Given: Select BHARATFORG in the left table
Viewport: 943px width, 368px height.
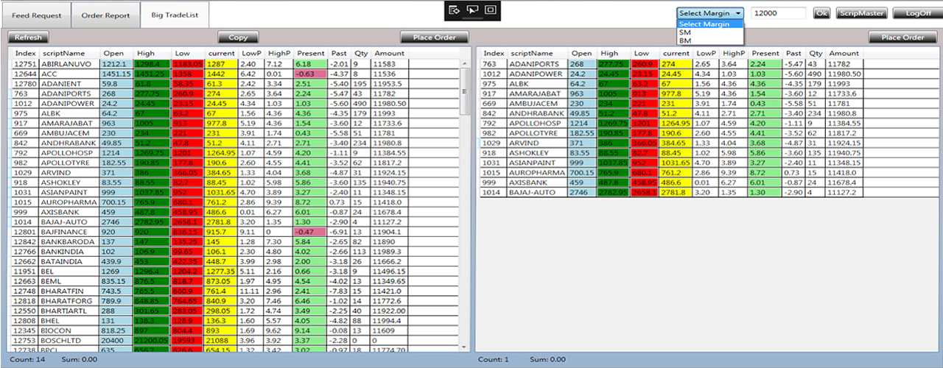Looking at the screenshot, I should [234, 300].
